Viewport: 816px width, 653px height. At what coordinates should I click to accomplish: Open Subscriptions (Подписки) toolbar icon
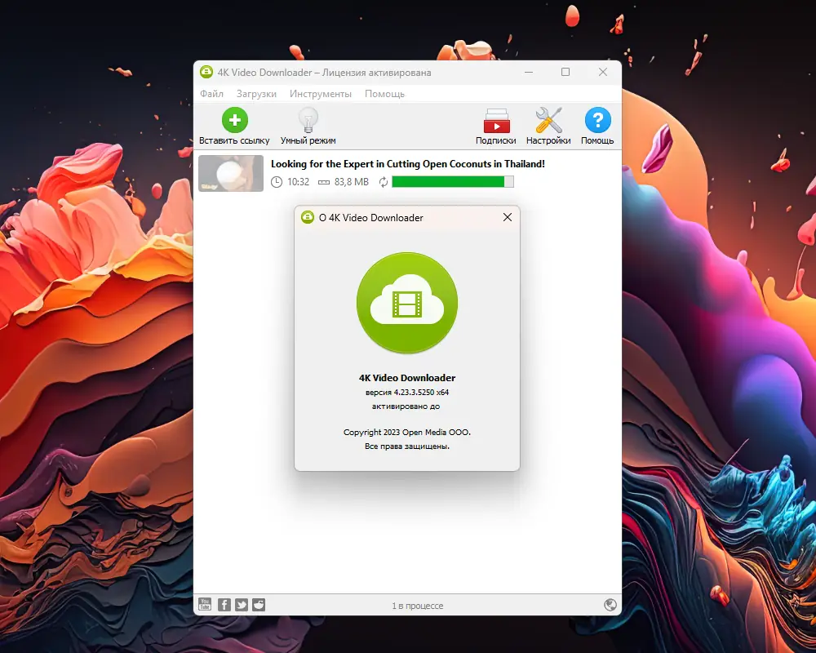496,121
